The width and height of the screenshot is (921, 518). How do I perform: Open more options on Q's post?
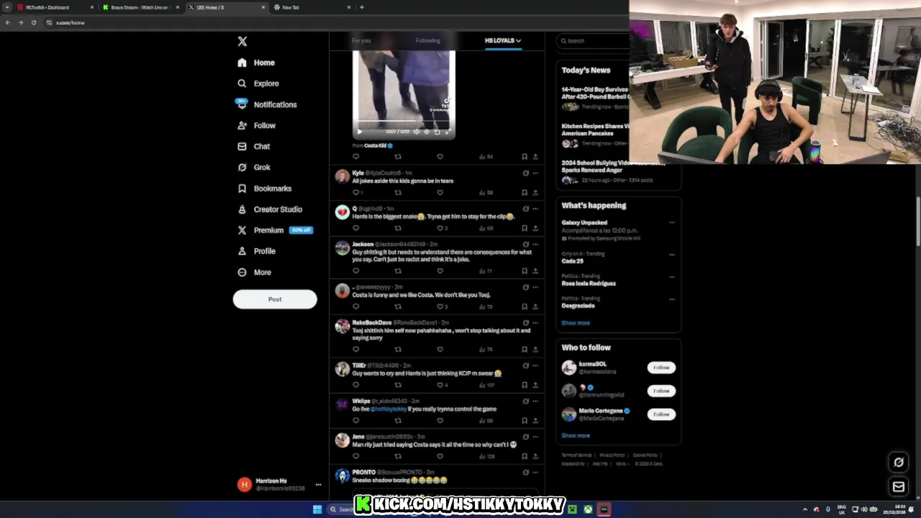[535, 209]
